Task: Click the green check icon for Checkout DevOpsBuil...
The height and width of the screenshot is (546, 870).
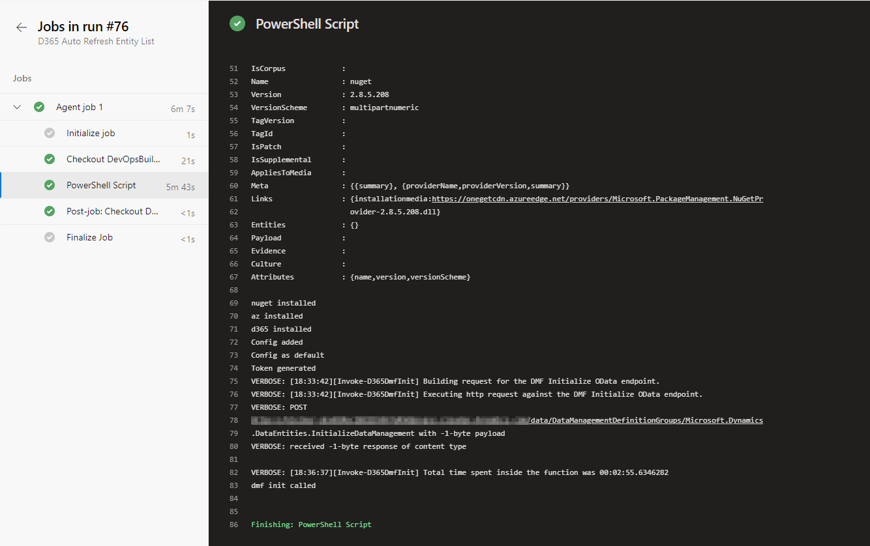Action: coord(50,159)
